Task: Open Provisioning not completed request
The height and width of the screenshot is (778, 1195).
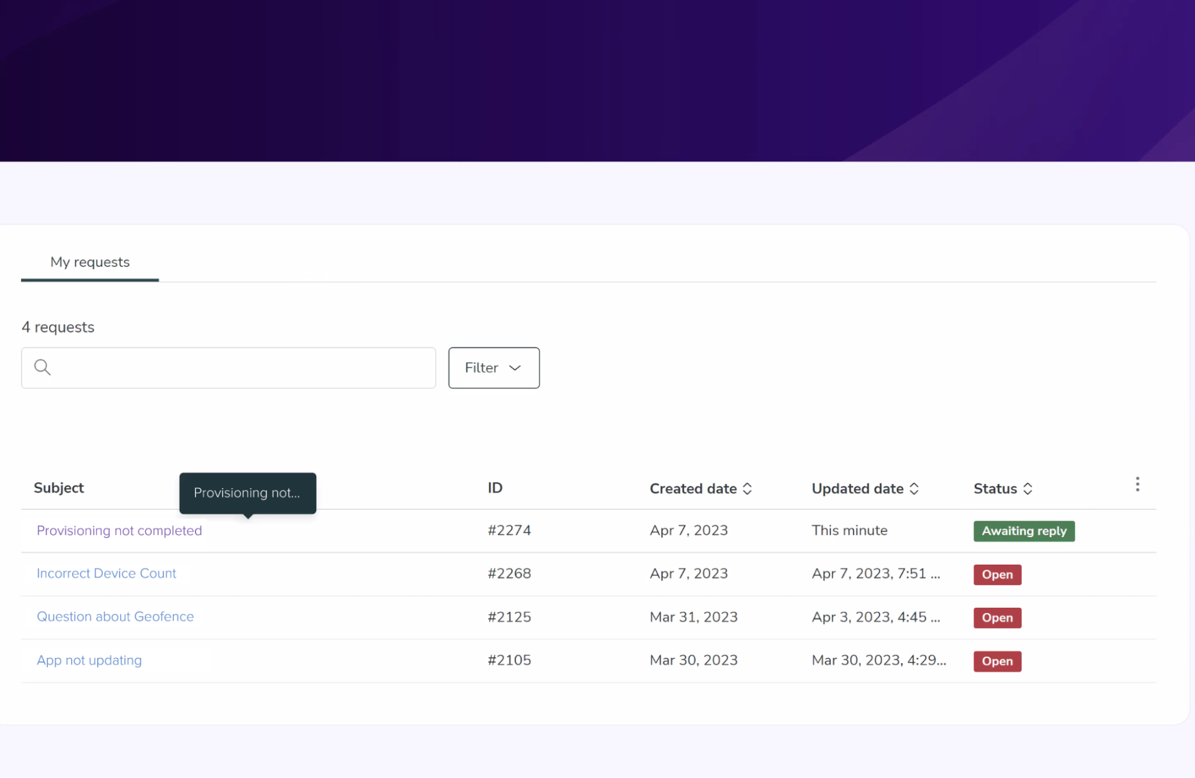Action: (119, 531)
